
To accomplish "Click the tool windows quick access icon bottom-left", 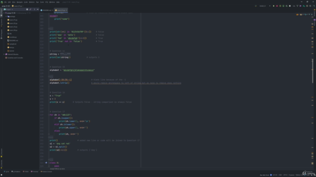I will (x=1, y=175).
